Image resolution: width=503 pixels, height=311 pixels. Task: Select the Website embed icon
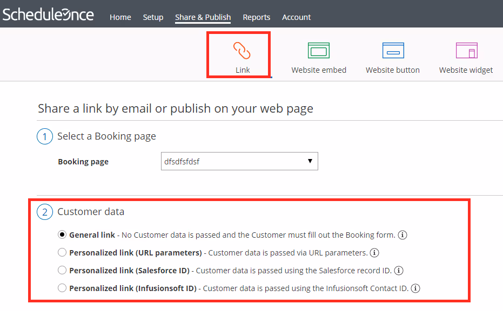pyautogui.click(x=319, y=50)
